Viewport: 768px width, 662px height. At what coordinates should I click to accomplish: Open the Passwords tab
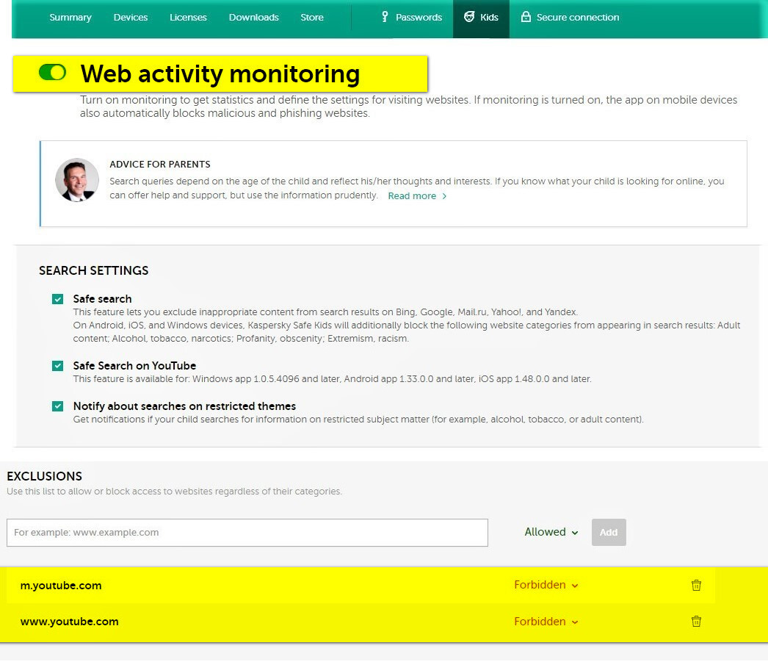pos(411,17)
